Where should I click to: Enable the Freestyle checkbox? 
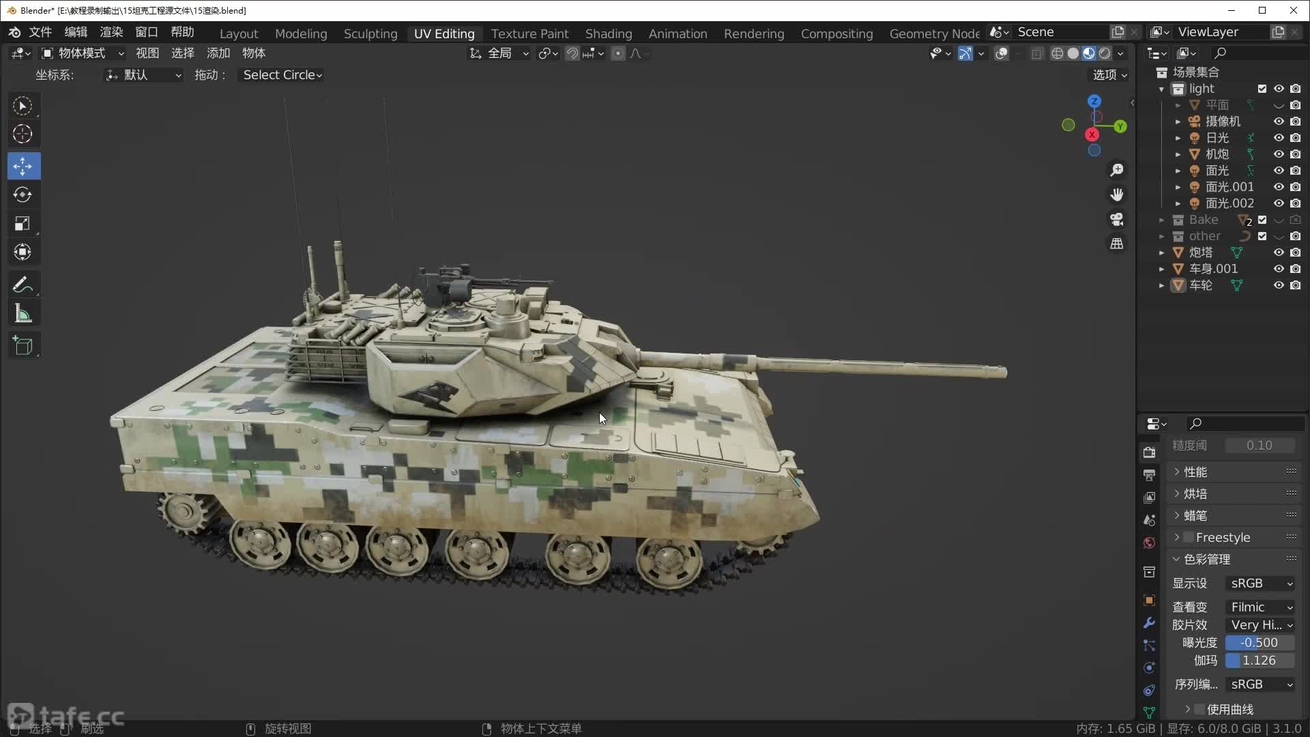click(1189, 538)
